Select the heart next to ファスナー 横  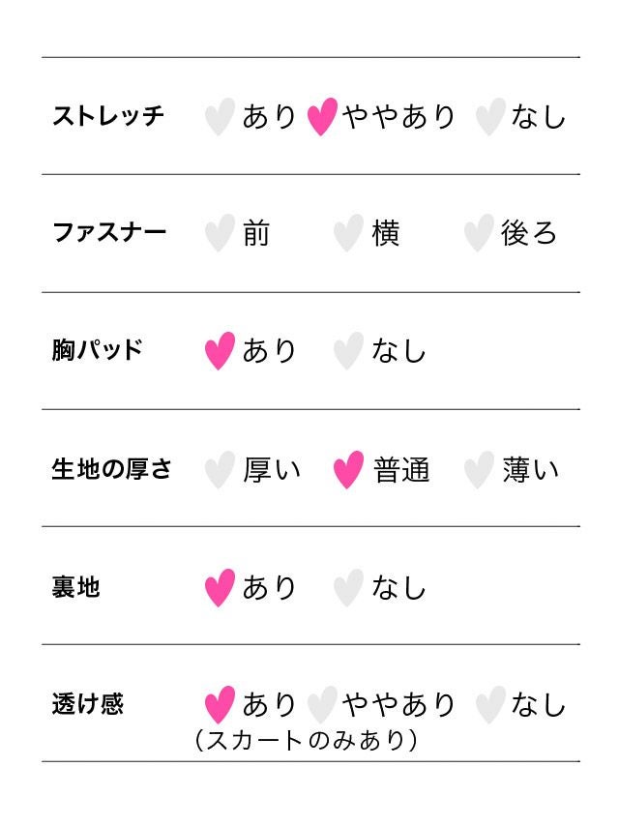[x=348, y=233]
